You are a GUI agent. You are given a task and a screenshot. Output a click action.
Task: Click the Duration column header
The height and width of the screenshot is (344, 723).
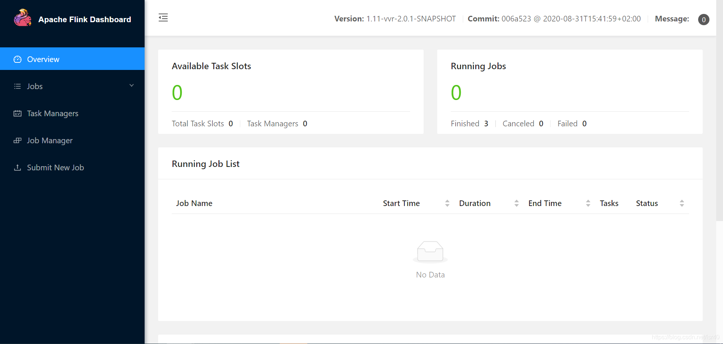475,203
